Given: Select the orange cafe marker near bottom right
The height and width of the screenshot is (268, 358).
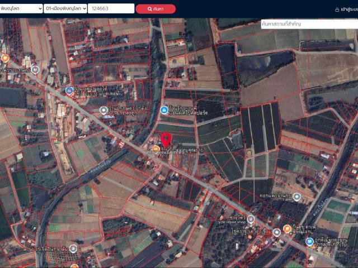Looking at the screenshot, I should [x=287, y=228].
